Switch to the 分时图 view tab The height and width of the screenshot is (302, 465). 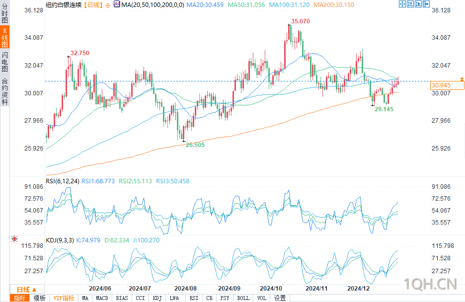tap(5, 13)
